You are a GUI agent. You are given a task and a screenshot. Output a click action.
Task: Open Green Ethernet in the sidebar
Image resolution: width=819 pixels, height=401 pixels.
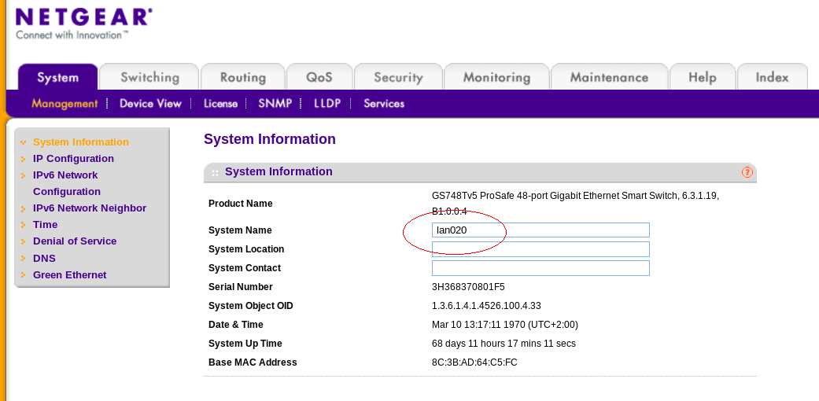coord(69,274)
